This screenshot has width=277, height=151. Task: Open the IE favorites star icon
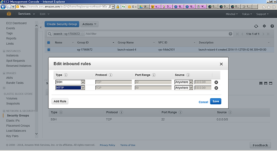tap(269, 7)
